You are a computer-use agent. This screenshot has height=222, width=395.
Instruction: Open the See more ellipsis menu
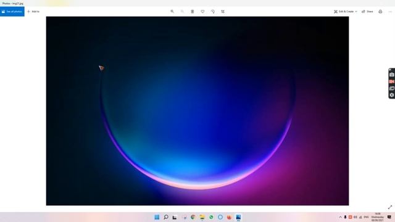pyautogui.click(x=390, y=12)
